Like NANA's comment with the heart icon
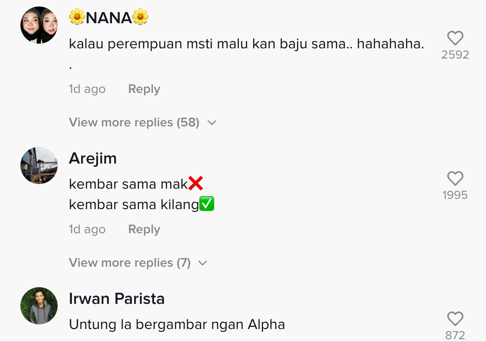The image size is (486, 342). (x=455, y=38)
